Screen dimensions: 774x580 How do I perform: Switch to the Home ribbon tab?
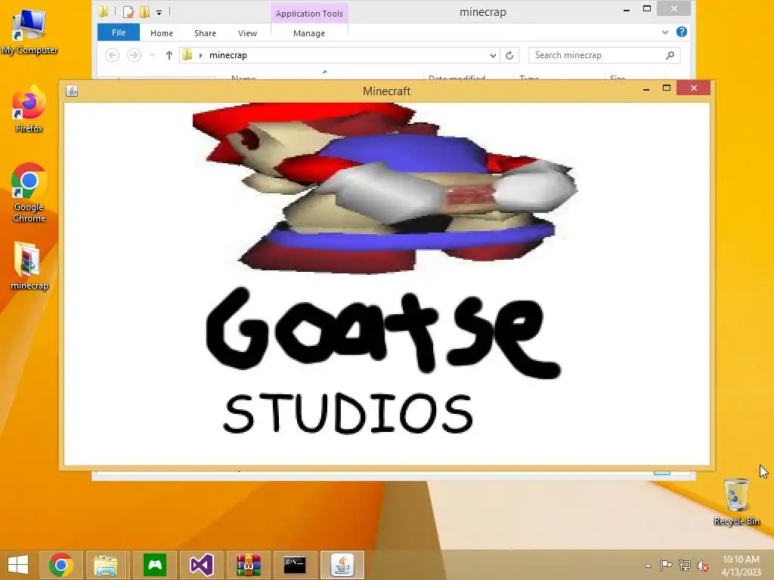pos(162,33)
